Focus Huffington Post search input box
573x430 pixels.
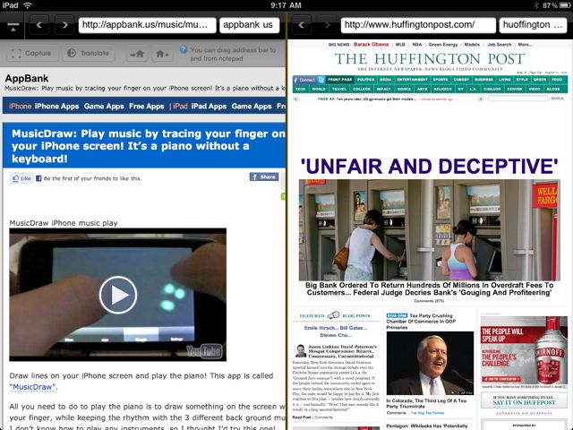click(x=517, y=99)
